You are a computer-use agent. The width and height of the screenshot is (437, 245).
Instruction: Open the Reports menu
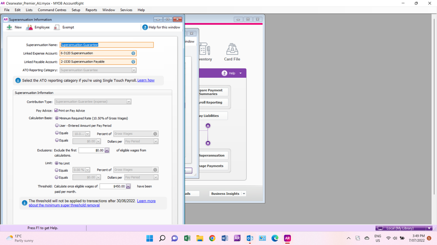(91, 10)
